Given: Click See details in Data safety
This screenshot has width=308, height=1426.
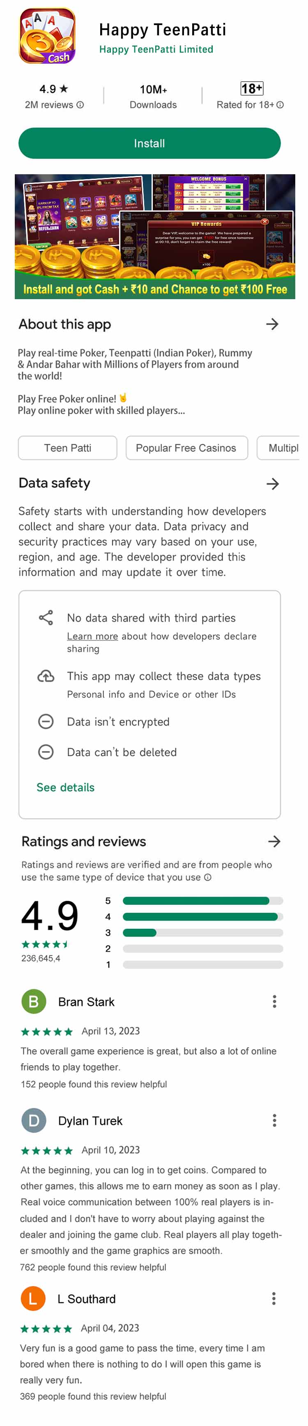Looking at the screenshot, I should [65, 787].
